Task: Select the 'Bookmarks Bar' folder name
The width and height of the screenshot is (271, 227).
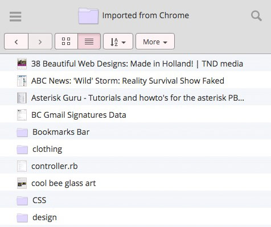Action: coord(61,132)
